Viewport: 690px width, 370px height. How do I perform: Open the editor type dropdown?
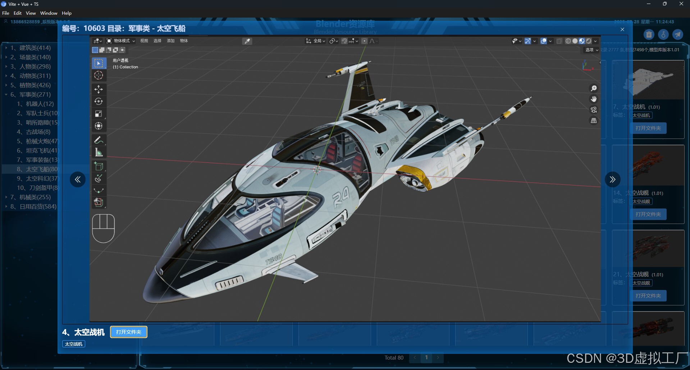tap(97, 41)
